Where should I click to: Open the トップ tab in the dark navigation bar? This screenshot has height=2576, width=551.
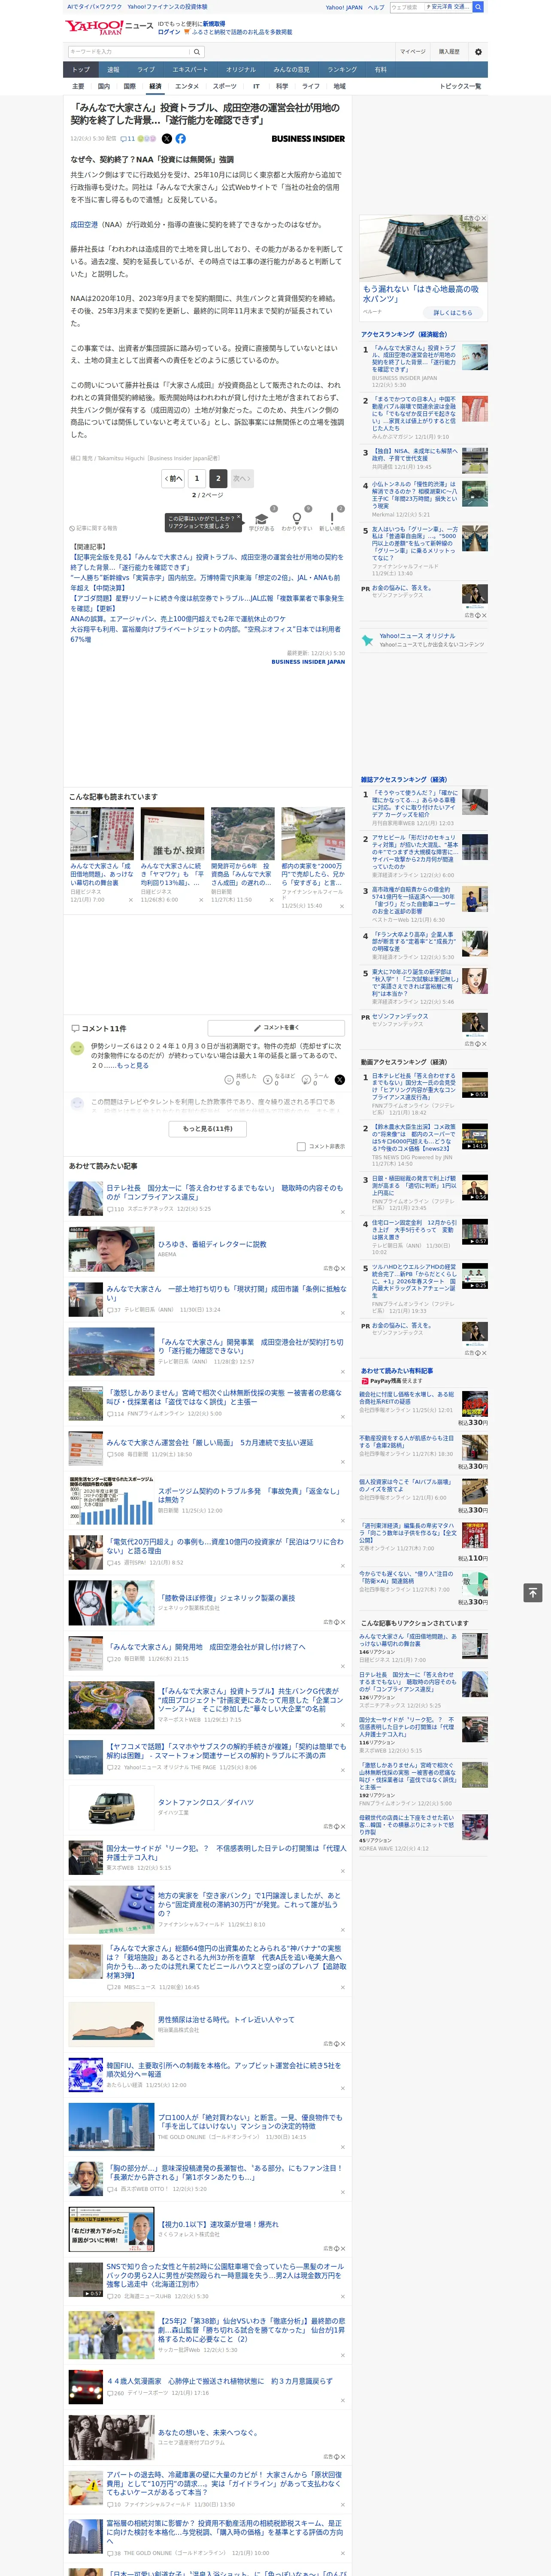coord(81,70)
